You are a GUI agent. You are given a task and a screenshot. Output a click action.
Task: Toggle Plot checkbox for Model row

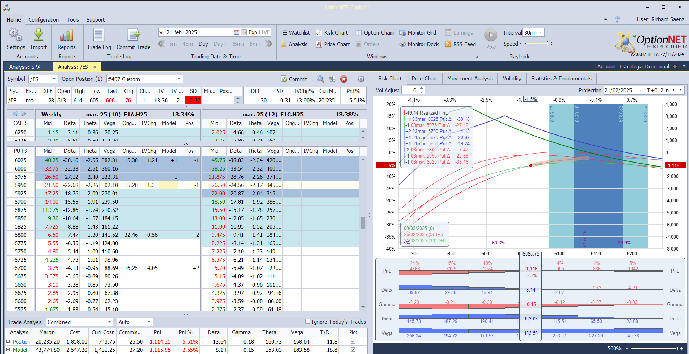pos(353,350)
